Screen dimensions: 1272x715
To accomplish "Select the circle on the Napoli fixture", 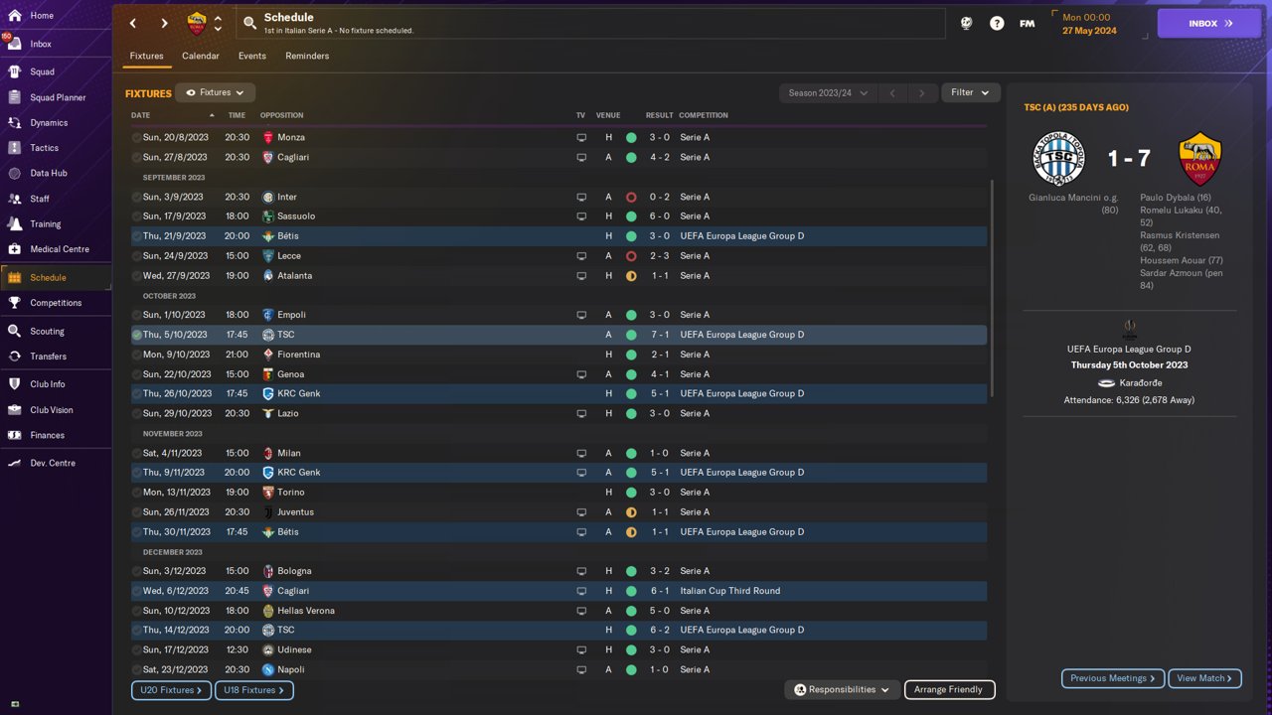I will pos(137,669).
